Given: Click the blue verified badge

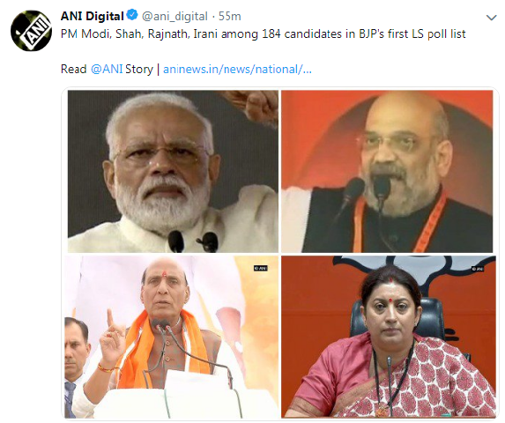Looking at the screenshot, I should pos(132,16).
